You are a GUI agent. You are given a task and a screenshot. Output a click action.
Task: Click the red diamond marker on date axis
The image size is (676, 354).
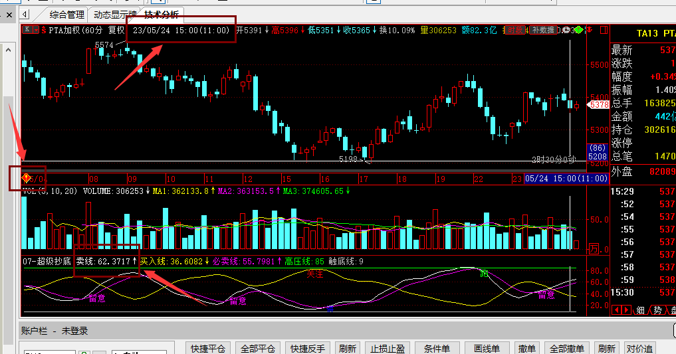click(27, 178)
